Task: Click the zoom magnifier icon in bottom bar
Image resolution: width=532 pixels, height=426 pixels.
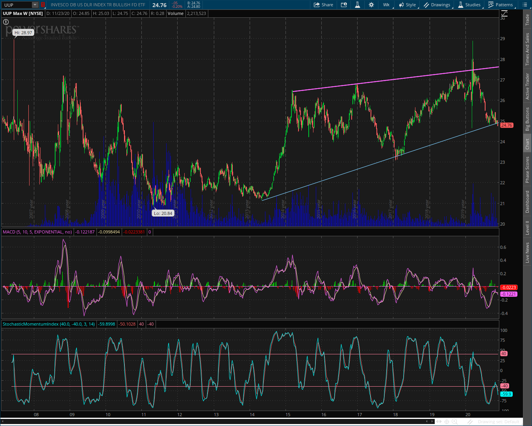Action: click(x=455, y=422)
